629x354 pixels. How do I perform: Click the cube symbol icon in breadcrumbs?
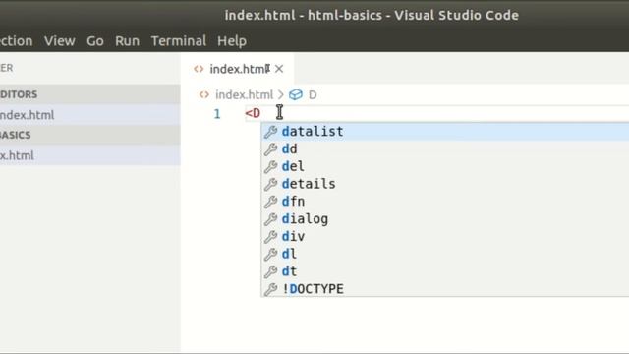pyautogui.click(x=296, y=94)
